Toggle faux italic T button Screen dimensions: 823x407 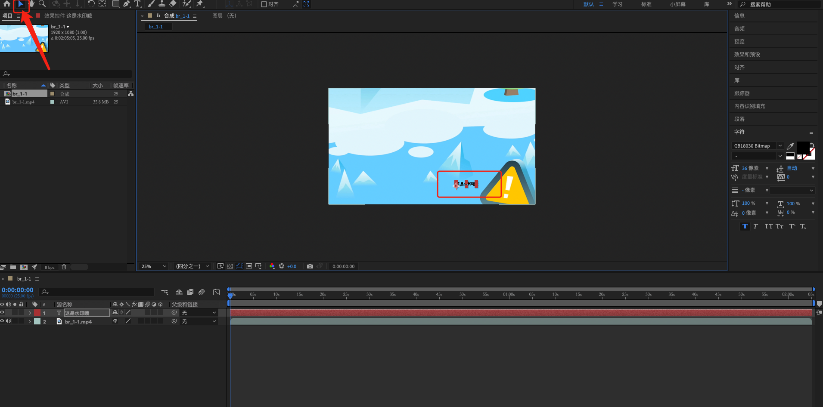coord(755,226)
